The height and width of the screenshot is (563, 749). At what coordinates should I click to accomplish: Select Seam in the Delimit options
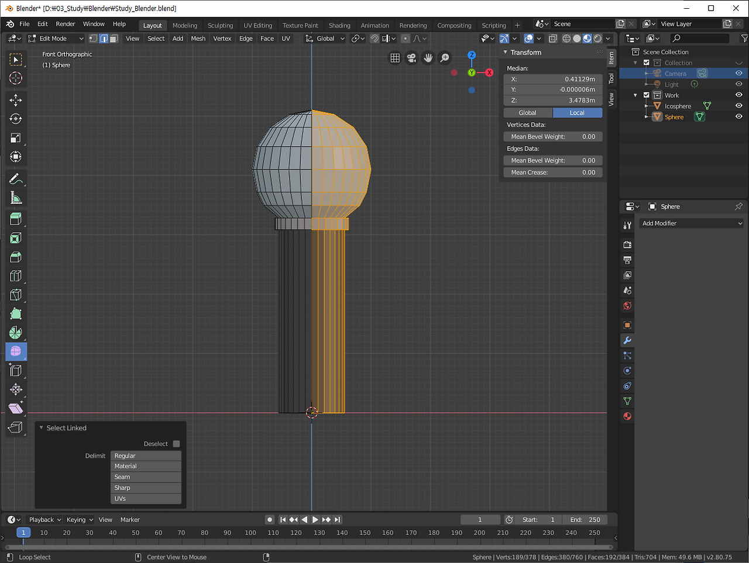[146, 477]
